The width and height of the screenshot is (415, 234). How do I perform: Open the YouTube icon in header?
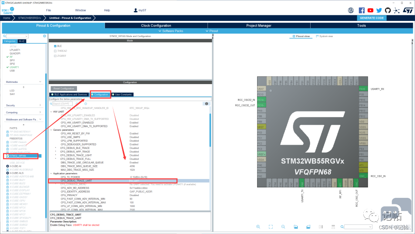click(370, 10)
